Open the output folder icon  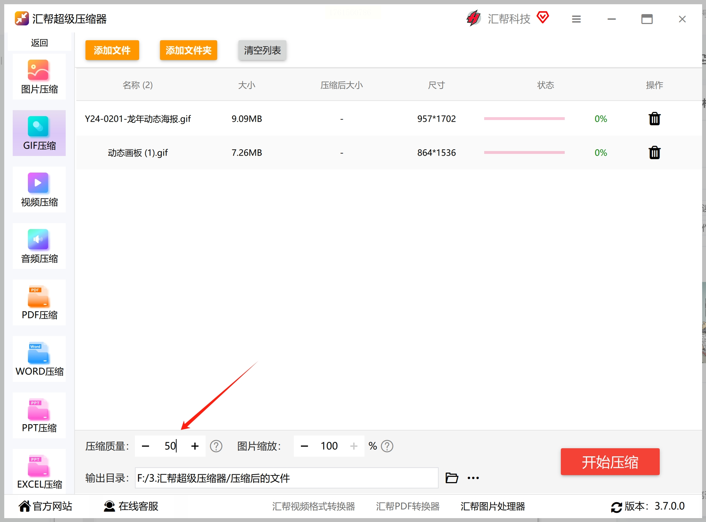451,478
